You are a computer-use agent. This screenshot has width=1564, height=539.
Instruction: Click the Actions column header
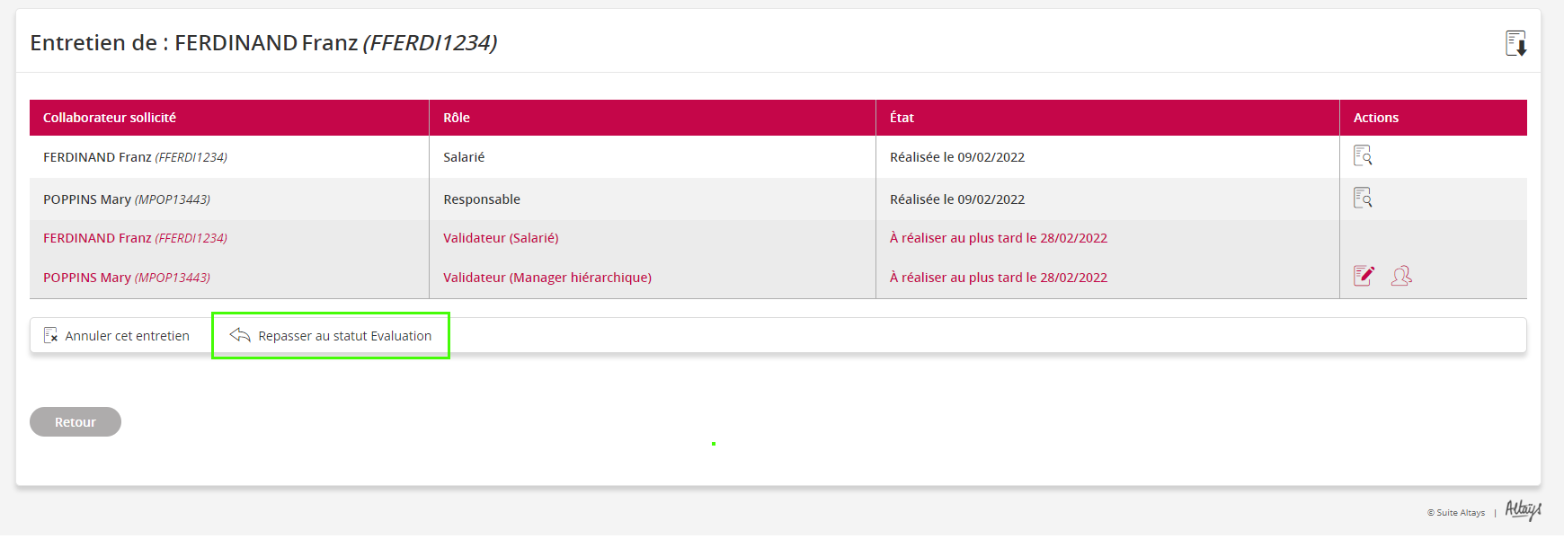(x=1376, y=118)
